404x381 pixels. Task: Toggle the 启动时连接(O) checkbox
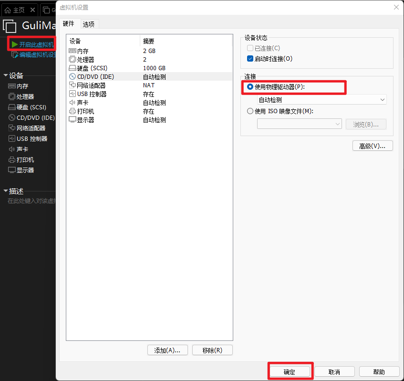250,59
